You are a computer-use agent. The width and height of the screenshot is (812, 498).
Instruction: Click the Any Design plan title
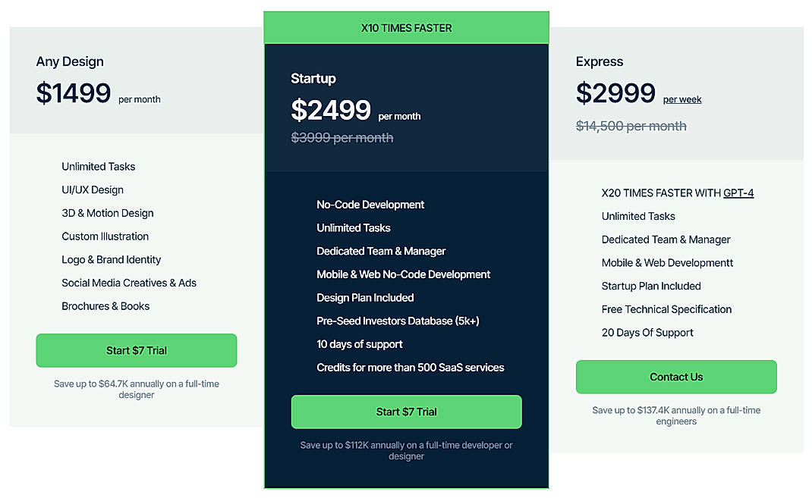[70, 61]
